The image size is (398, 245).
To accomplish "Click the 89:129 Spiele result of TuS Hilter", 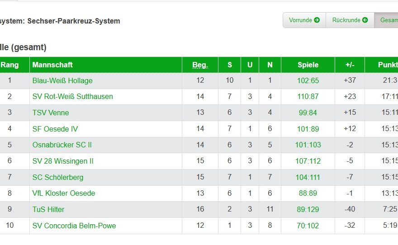I will click(308, 209).
